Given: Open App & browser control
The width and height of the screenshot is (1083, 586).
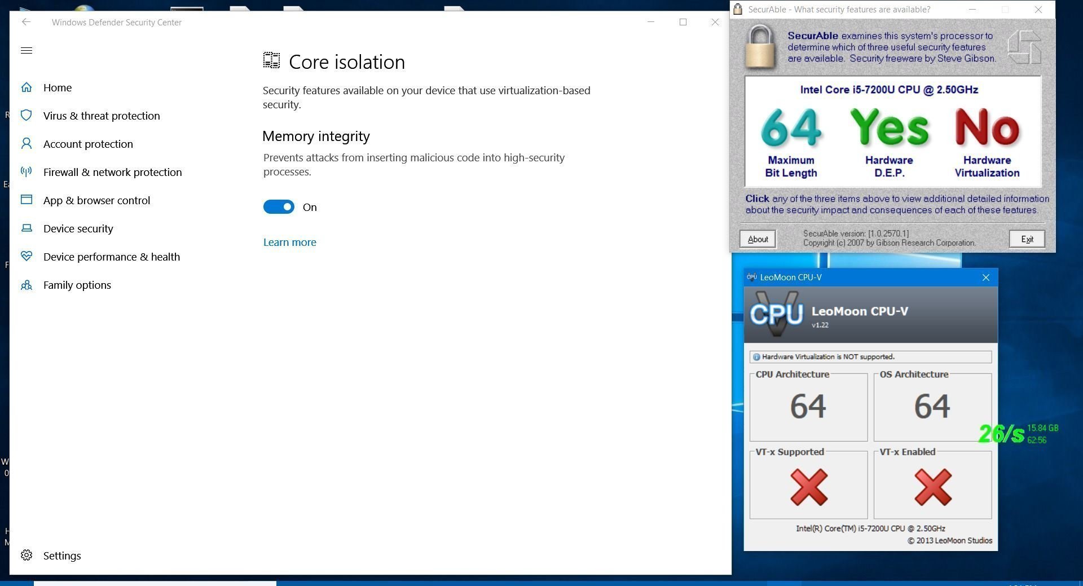Looking at the screenshot, I should [x=96, y=200].
